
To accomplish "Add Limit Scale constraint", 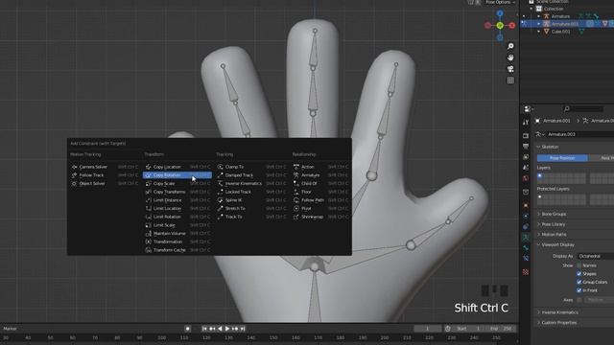I will coord(177,225).
